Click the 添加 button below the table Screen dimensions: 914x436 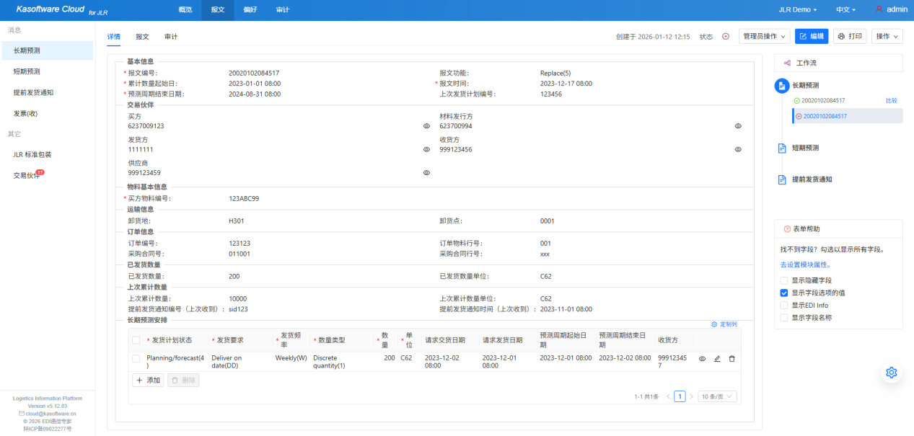148,380
